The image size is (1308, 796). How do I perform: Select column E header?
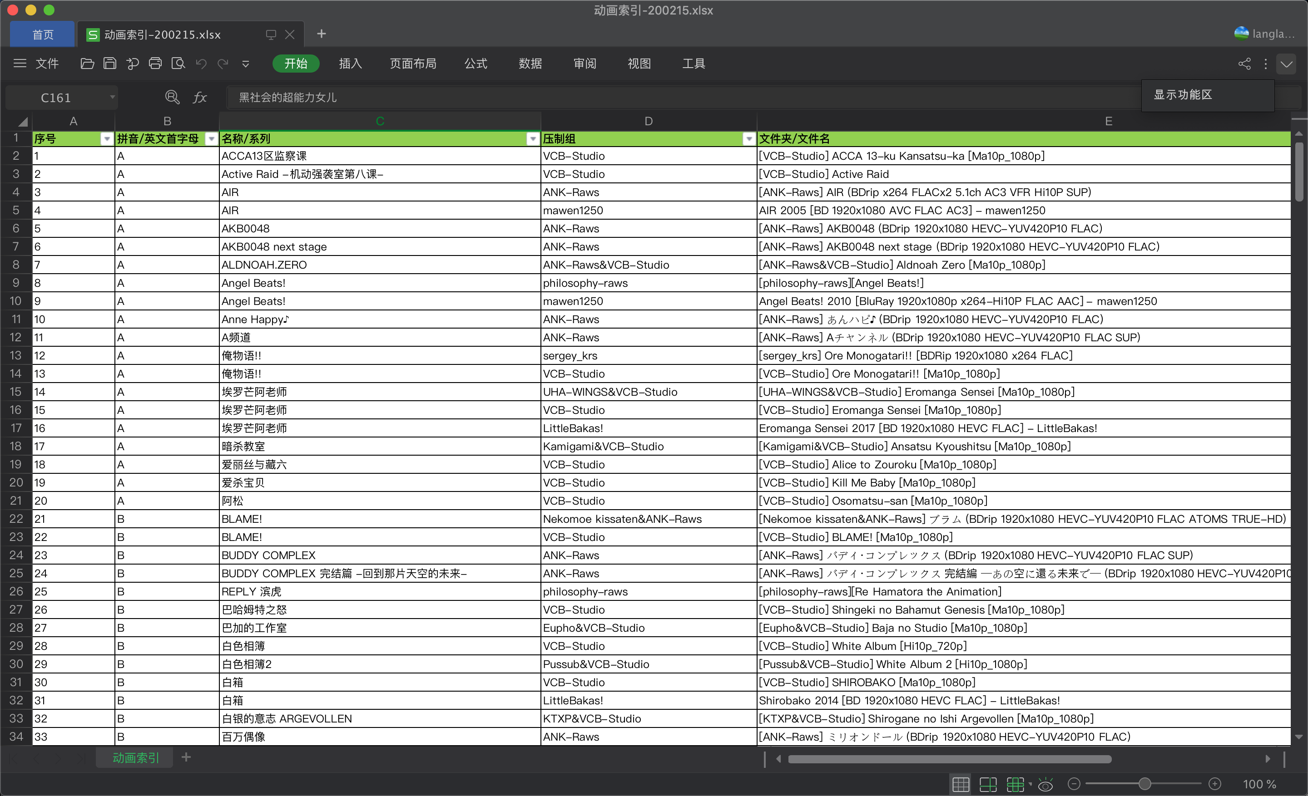pos(1109,122)
